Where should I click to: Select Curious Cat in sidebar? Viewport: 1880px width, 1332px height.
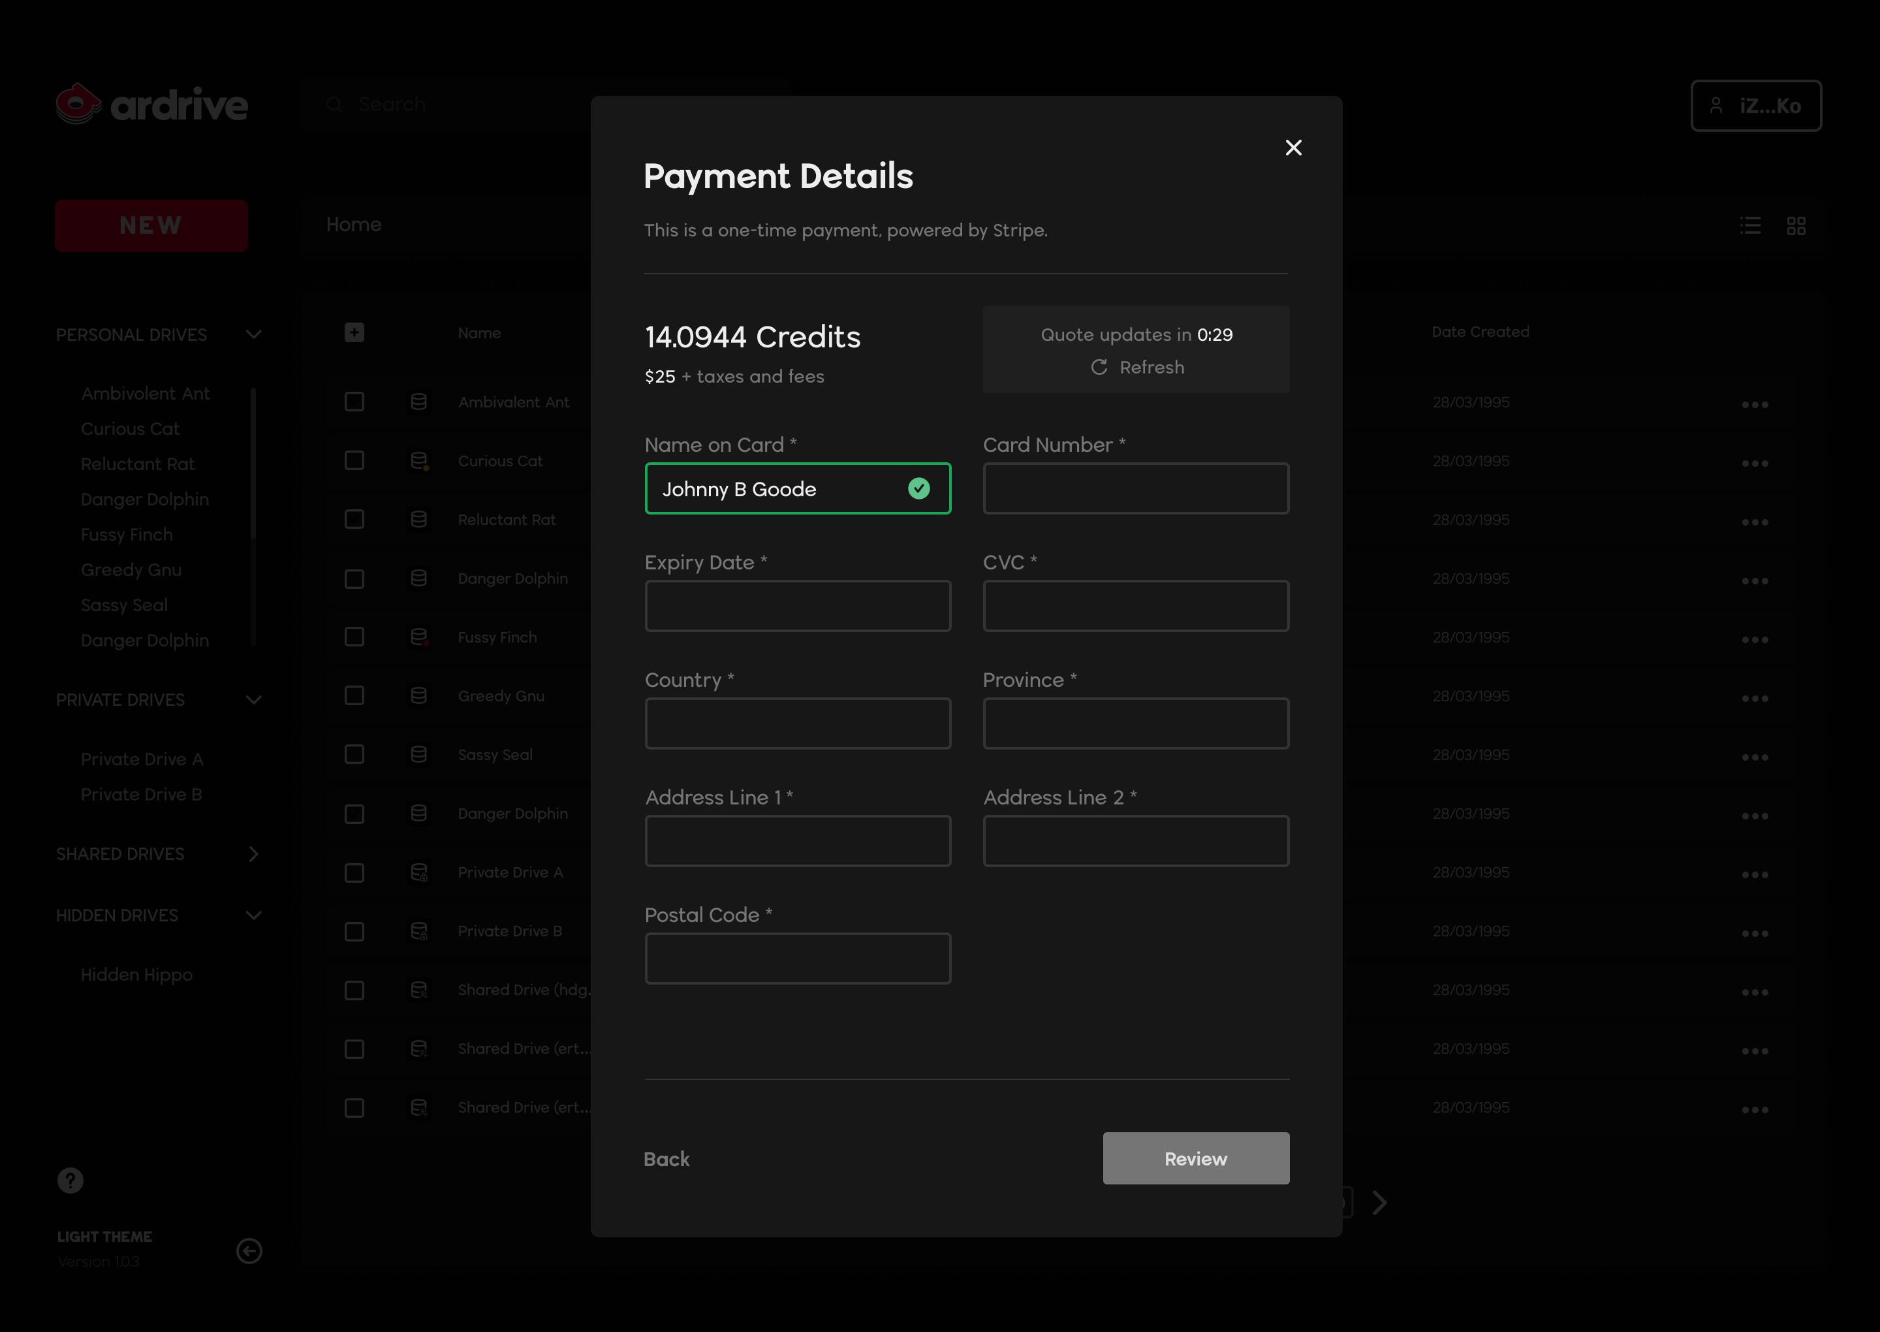pyautogui.click(x=131, y=429)
